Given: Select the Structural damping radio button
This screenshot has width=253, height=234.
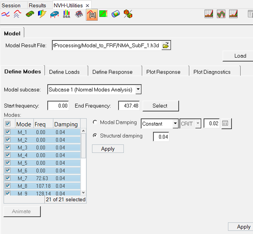Looking at the screenshot, I should point(95,136).
